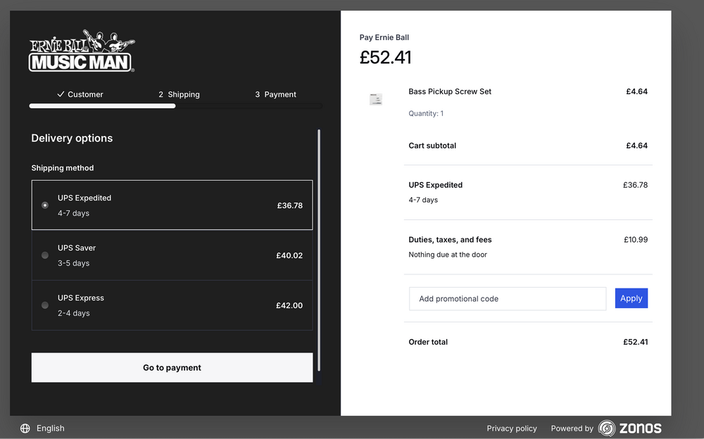Click Apply for the promotional code
The width and height of the screenshot is (704, 439).
[x=631, y=298]
